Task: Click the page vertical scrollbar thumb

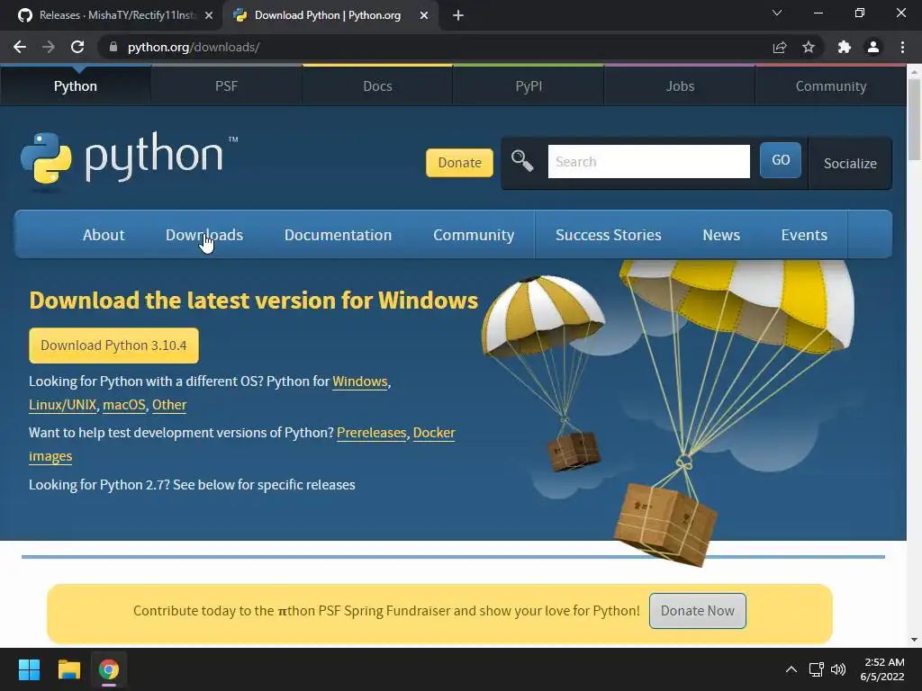Action: tap(914, 120)
